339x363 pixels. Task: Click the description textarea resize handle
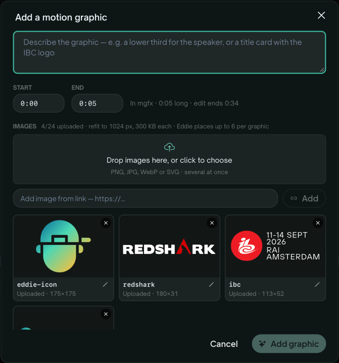coord(322,70)
